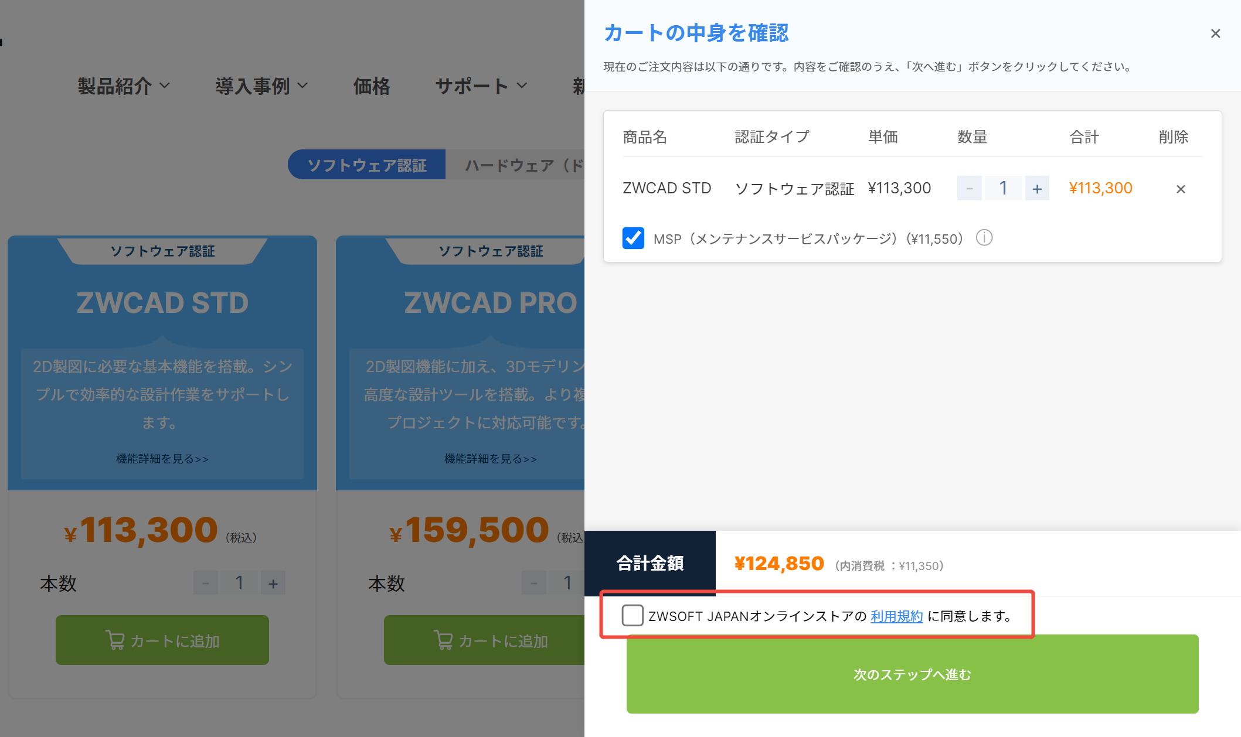Viewport: 1241px width, 737px height.
Task: Expand the サポート menu
Action: point(481,86)
